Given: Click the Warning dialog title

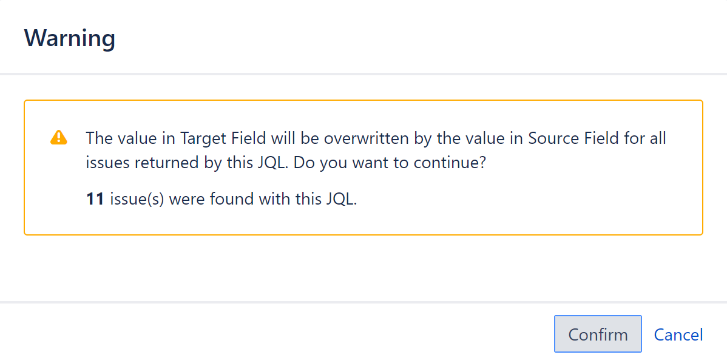Looking at the screenshot, I should tap(69, 38).
